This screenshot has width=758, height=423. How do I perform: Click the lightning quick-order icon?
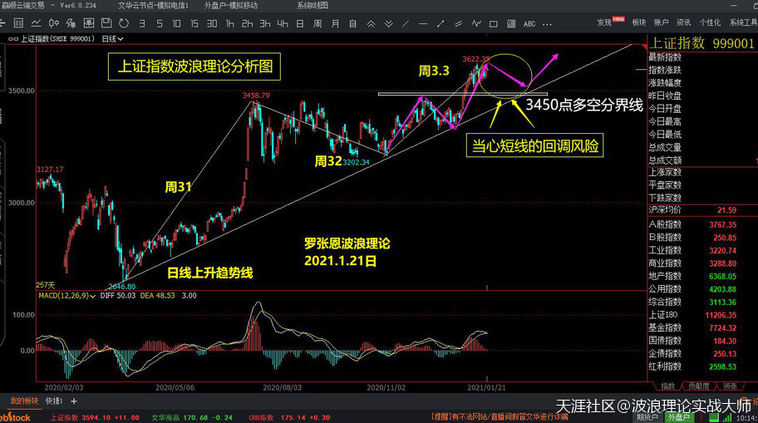pos(71,22)
